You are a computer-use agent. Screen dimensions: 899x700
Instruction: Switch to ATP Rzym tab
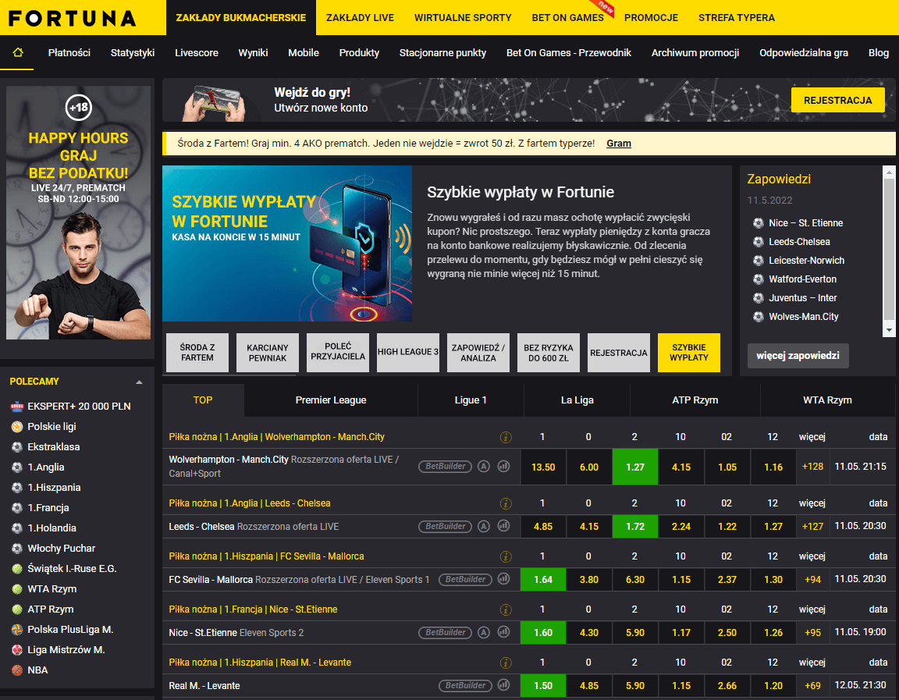(695, 400)
